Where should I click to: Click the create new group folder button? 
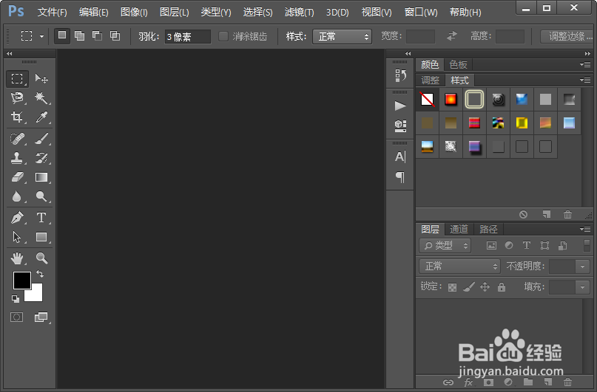click(528, 382)
